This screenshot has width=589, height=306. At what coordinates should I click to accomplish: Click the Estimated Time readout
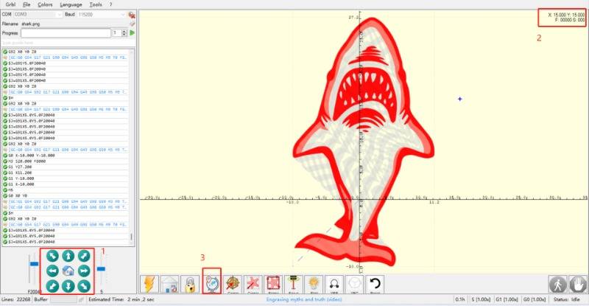[x=121, y=299]
